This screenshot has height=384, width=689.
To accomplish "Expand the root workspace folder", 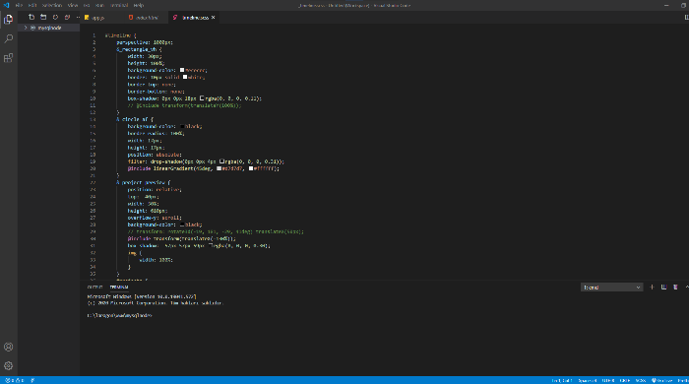I will [49, 28].
